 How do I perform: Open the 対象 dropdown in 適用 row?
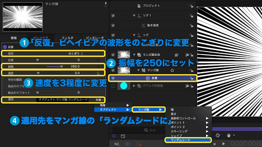click(x=99, y=100)
